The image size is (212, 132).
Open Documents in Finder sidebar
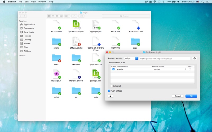pyautogui.click(x=27, y=28)
